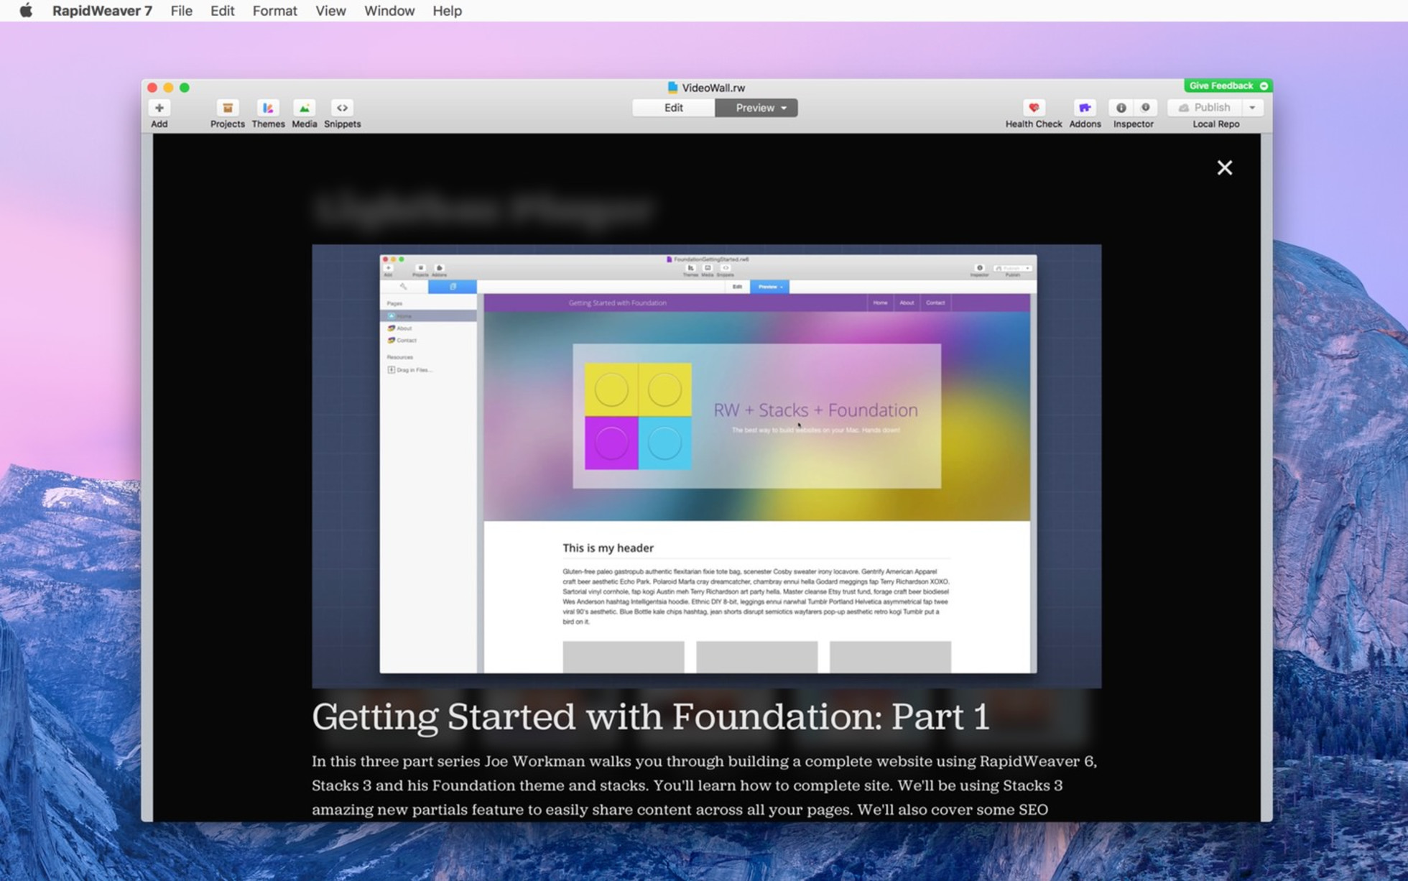The height and width of the screenshot is (881, 1408).
Task: Close the lightbox with the X
Action: tap(1224, 167)
